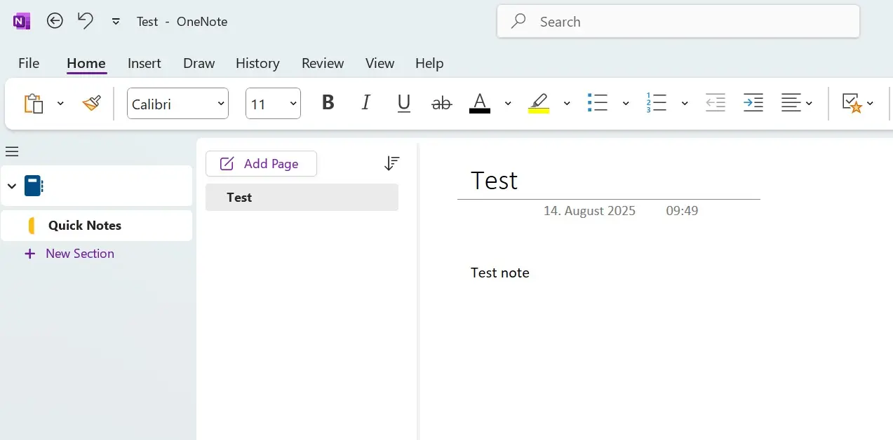Viewport: 893px width, 440px height.
Task: Toggle the numbered list
Action: tap(657, 103)
